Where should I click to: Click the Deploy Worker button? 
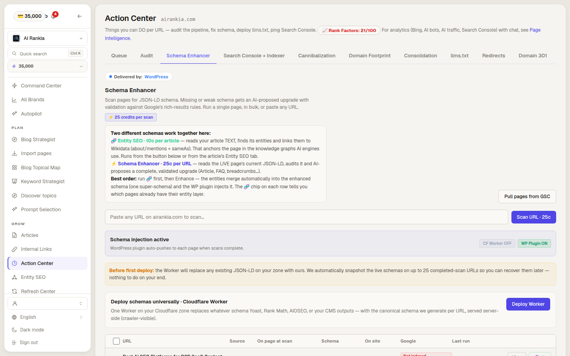(528, 304)
